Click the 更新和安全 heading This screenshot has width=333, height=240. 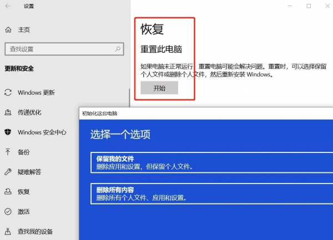19,69
